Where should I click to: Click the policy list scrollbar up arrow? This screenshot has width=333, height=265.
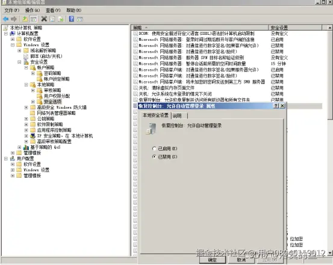[330, 28]
